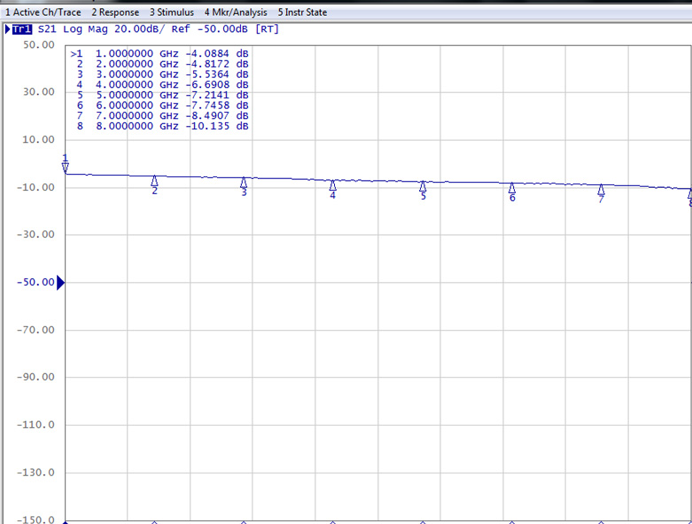Open the Mkr/Analysis menu
The width and height of the screenshot is (692, 524).
pyautogui.click(x=235, y=12)
